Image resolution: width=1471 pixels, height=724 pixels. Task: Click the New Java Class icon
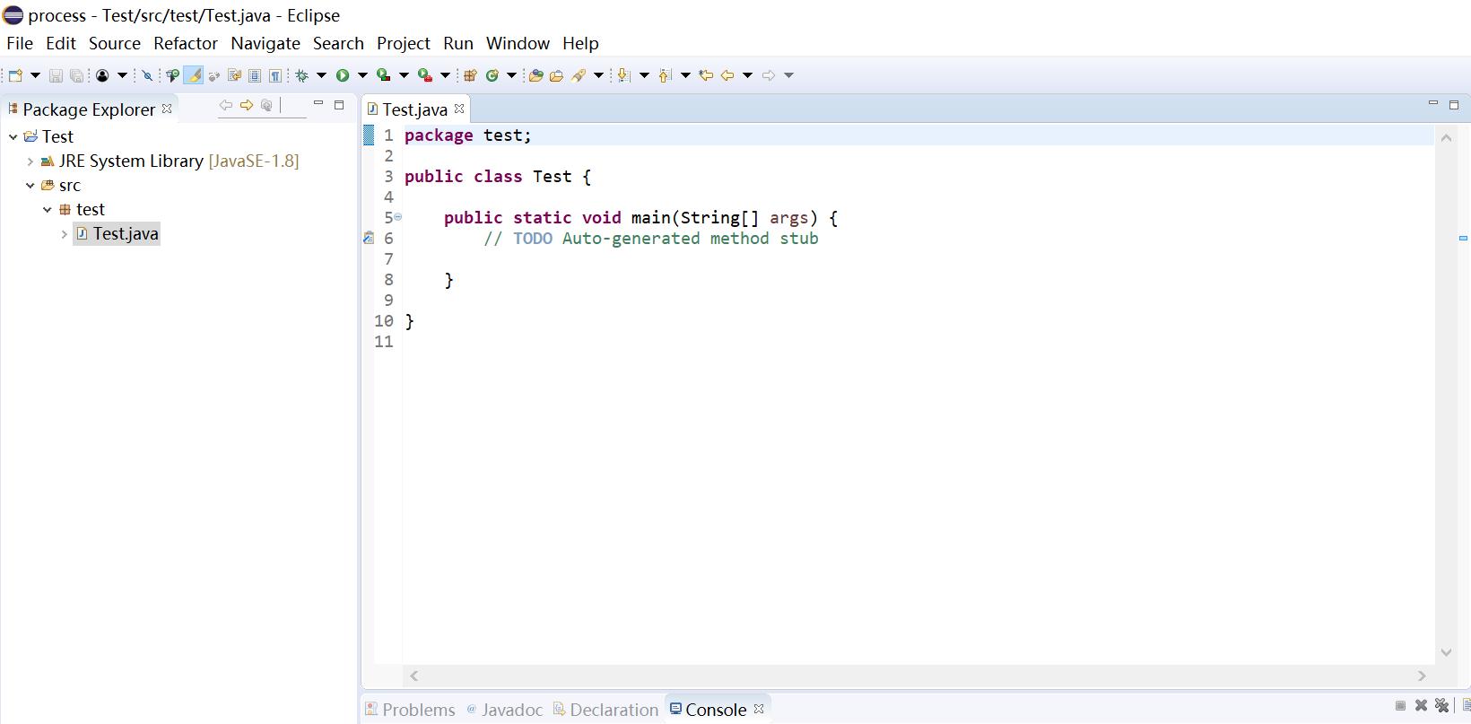[x=492, y=75]
